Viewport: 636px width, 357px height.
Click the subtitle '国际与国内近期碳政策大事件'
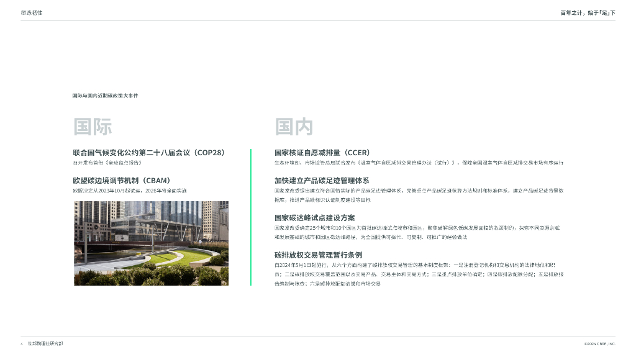click(x=106, y=96)
